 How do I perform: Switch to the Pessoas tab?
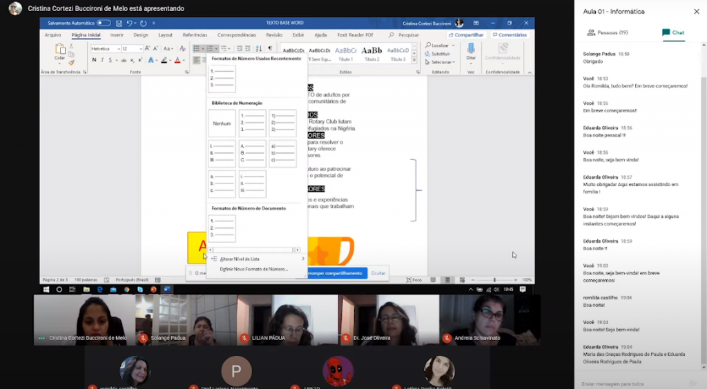(608, 32)
